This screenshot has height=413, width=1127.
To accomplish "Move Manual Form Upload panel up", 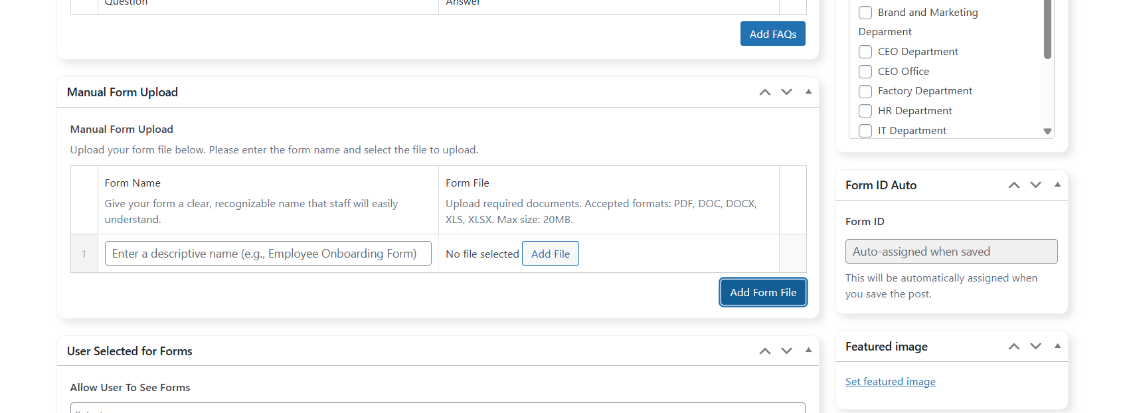I will coord(765,92).
